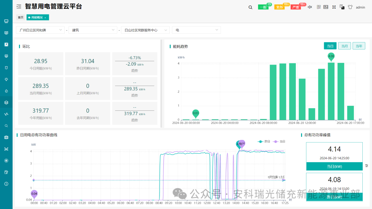Open the 白山社区党群服务中心 dropdown
Image resolution: width=372 pixels, height=209 pixels.
[x=145, y=30]
